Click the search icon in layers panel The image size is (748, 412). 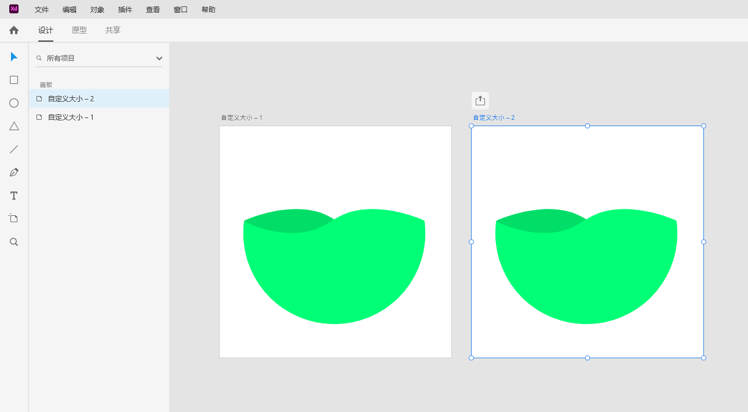point(39,58)
